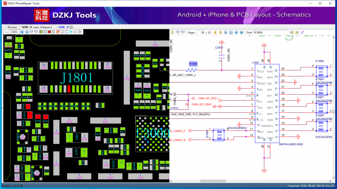Click the PCB zoom in plus icon
The height and width of the screenshot is (189, 337).
[x=22, y=32]
